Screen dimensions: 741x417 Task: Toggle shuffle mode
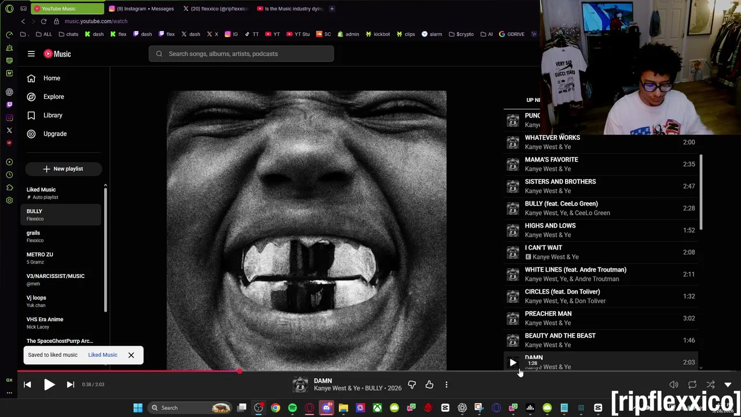(x=710, y=385)
